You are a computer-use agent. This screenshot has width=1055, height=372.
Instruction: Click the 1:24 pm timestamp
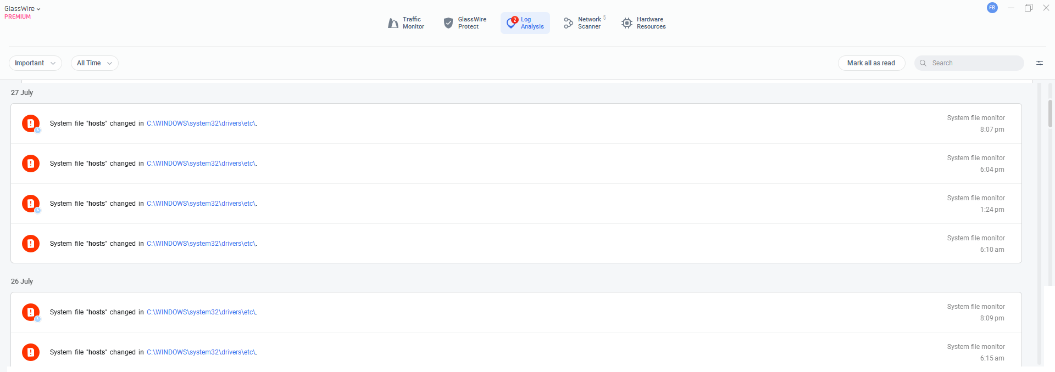coord(992,210)
